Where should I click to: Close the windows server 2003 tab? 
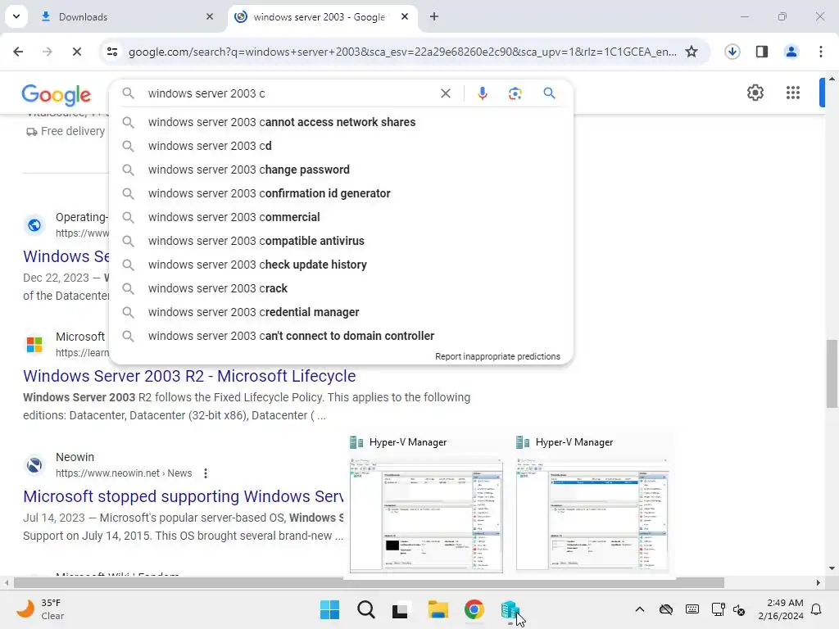coord(405,16)
